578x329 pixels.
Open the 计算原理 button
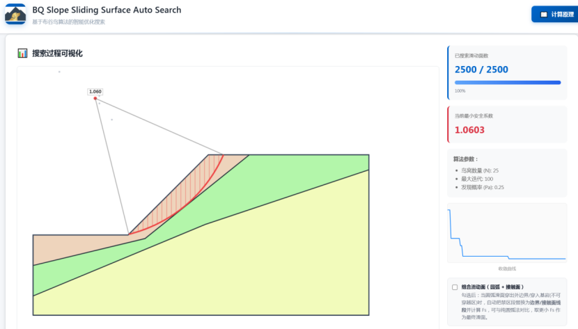(x=556, y=15)
